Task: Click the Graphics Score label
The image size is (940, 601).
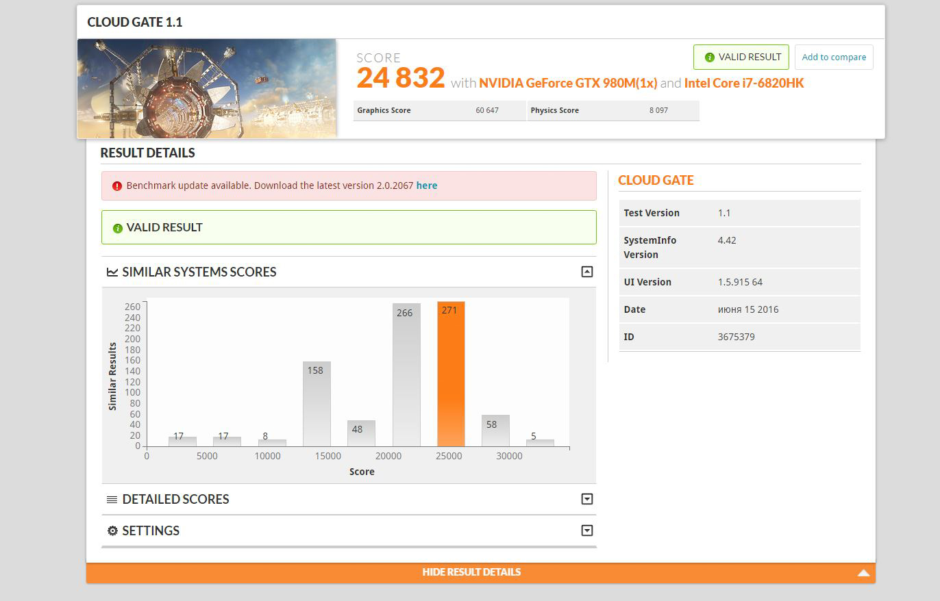Action: click(x=384, y=110)
